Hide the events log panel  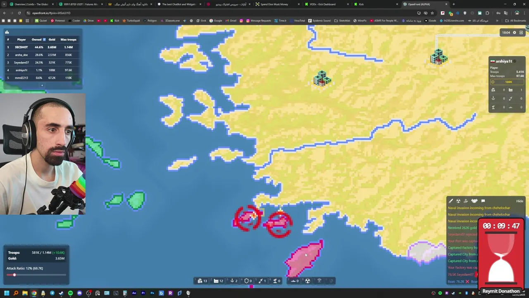click(519, 201)
